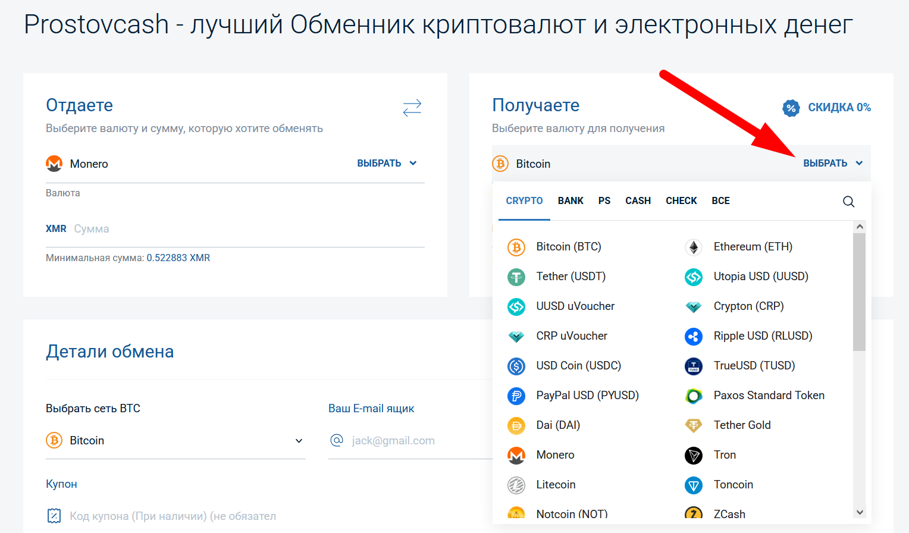The image size is (909, 533).
Task: Click the currency list scrollbar thumb
Action: (859, 291)
